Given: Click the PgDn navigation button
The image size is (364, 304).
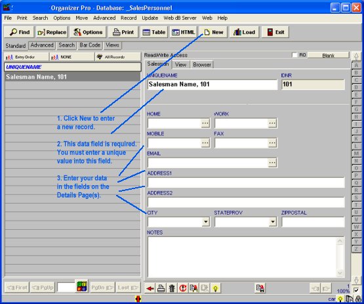Looking at the screenshot, I should (x=102, y=288).
